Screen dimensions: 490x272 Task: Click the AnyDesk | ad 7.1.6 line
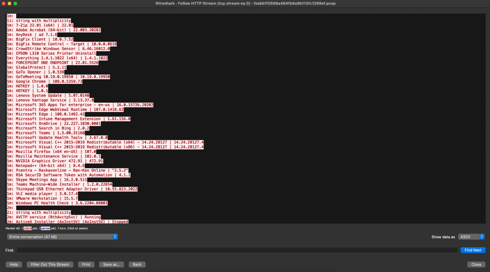32,35
